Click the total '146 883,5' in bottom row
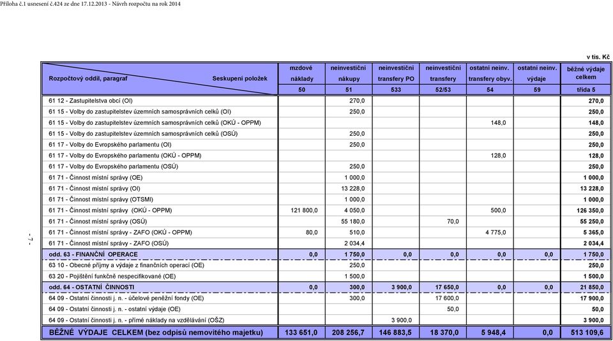 (x=395, y=333)
